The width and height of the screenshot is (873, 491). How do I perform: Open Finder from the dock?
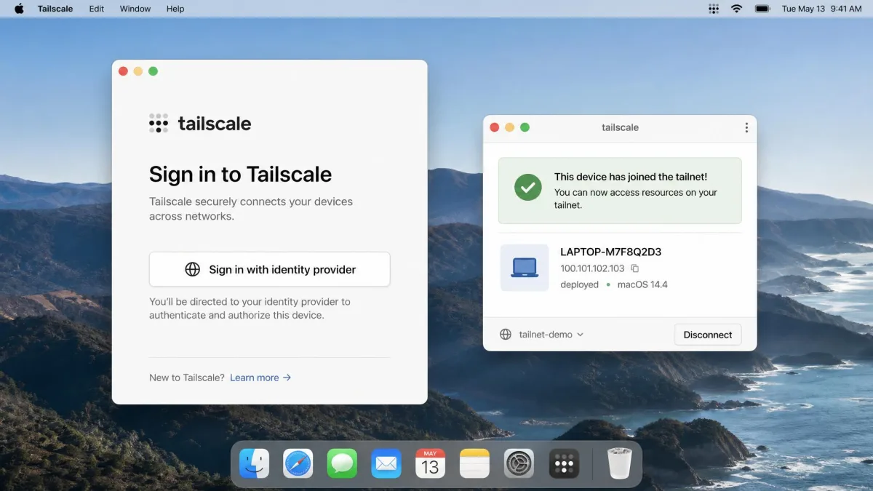click(x=255, y=463)
